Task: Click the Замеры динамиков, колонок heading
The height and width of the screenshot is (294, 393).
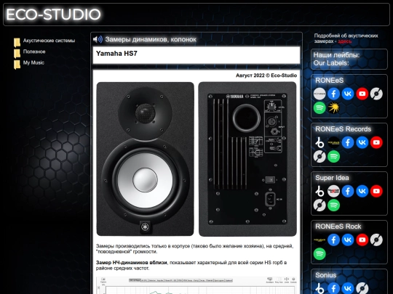Action: point(151,39)
